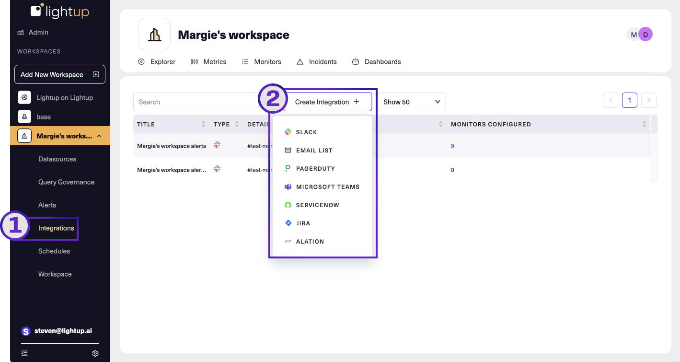This screenshot has width=680, height=362.
Task: Click monitors count 0 in second row
Action: click(x=452, y=170)
